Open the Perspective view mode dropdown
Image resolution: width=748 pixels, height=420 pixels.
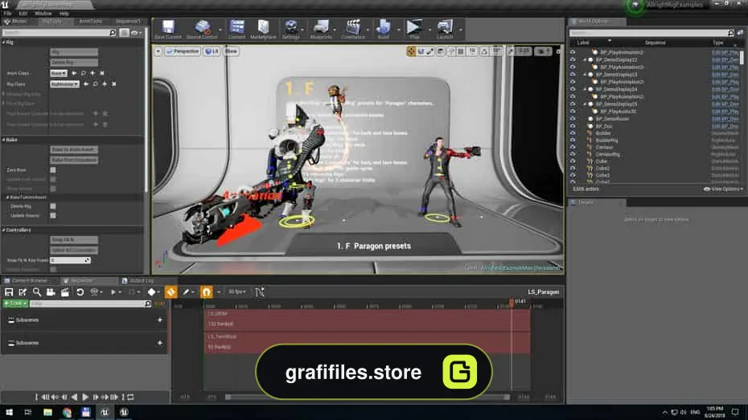(x=183, y=51)
